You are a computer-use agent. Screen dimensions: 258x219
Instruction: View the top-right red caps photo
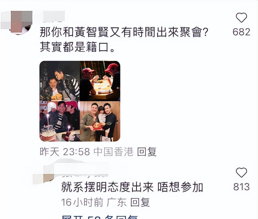coord(100,81)
